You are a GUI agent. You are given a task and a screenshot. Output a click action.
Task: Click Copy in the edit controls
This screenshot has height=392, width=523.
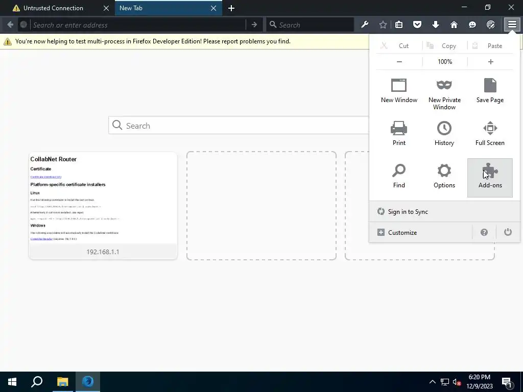[445, 45]
